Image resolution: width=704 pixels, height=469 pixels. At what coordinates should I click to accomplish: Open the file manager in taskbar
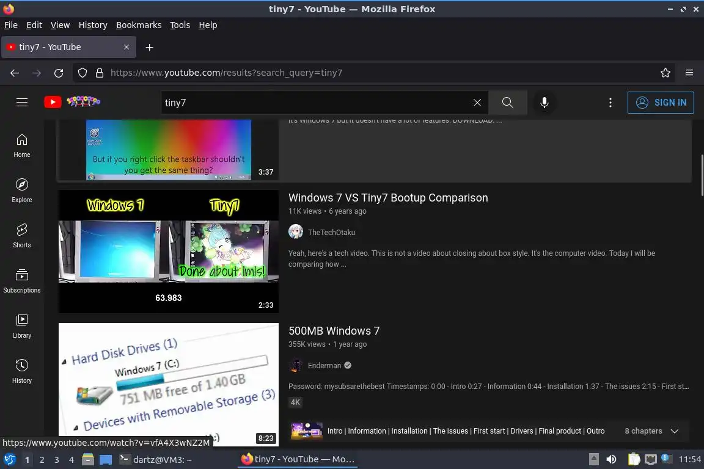(88, 459)
